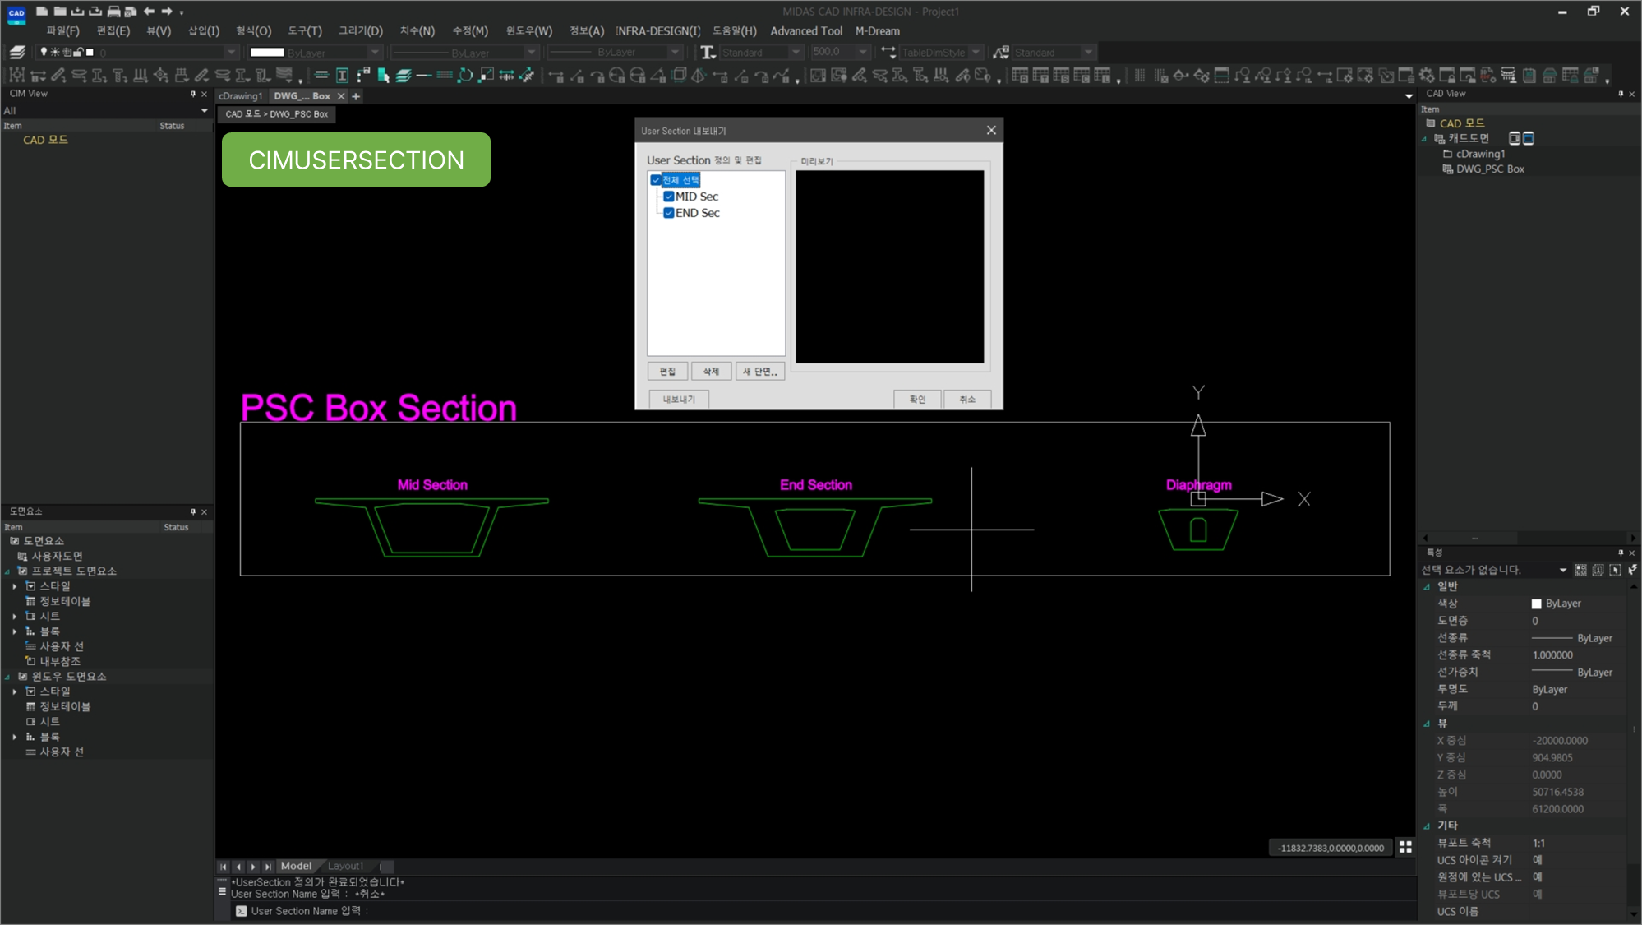
Task: Open the All filter dropdown in CIM View
Action: pos(204,110)
